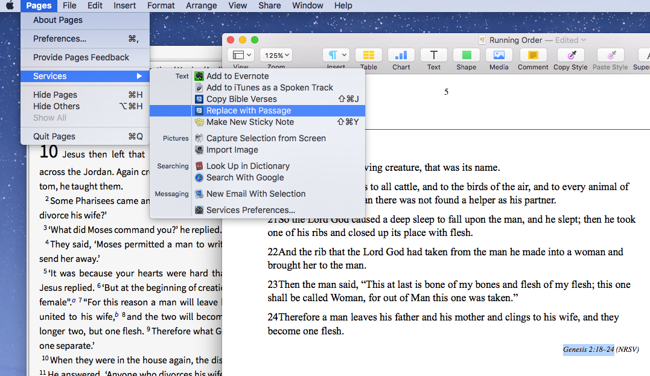Open the Share menu
The width and height of the screenshot is (650, 376).
[x=269, y=5]
